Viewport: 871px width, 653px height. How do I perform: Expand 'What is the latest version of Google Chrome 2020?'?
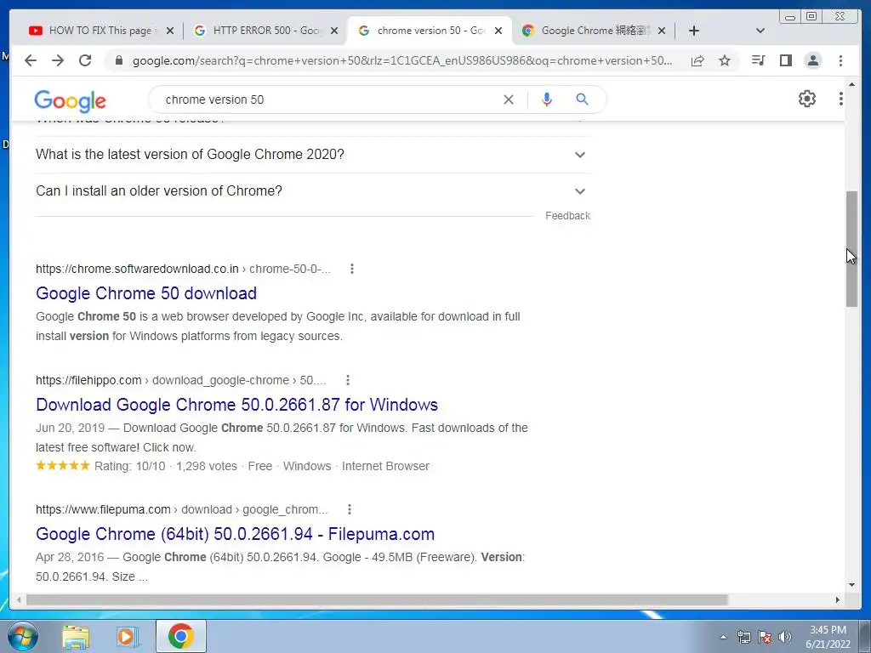tap(313, 155)
